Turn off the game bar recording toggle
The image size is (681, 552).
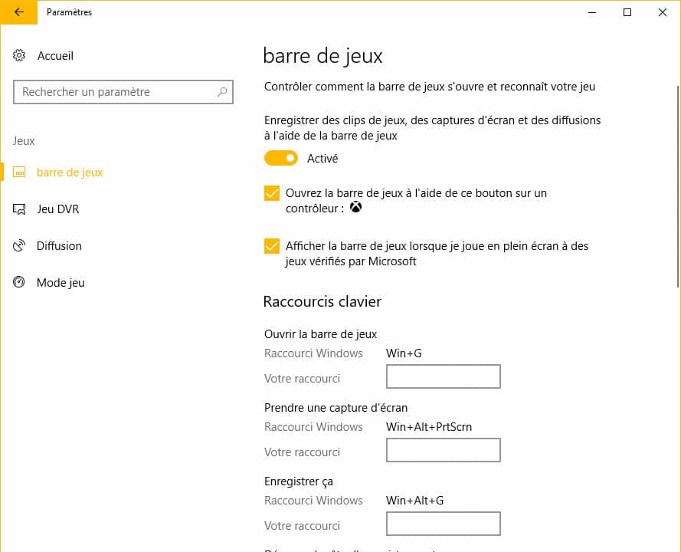point(281,158)
